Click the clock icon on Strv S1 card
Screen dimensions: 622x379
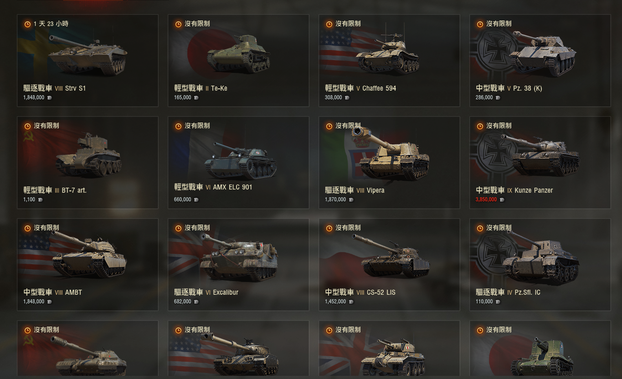(x=27, y=24)
